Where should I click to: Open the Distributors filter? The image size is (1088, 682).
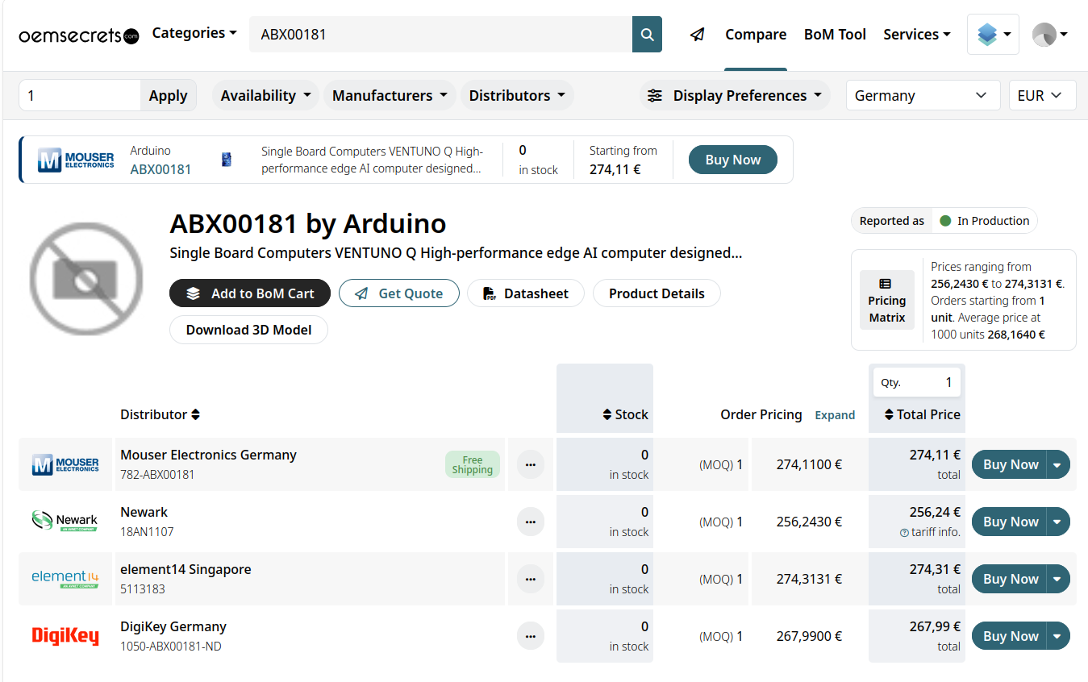[517, 95]
